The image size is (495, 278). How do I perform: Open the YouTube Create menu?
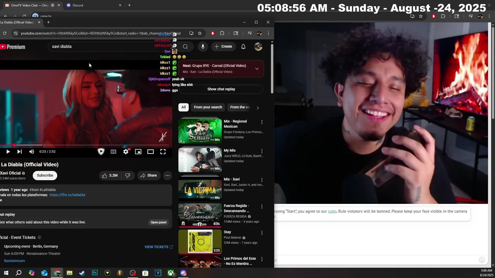[223, 47]
